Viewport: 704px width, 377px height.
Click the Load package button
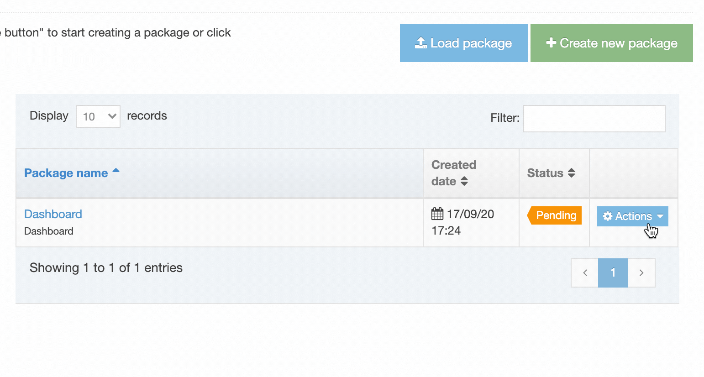(x=463, y=42)
